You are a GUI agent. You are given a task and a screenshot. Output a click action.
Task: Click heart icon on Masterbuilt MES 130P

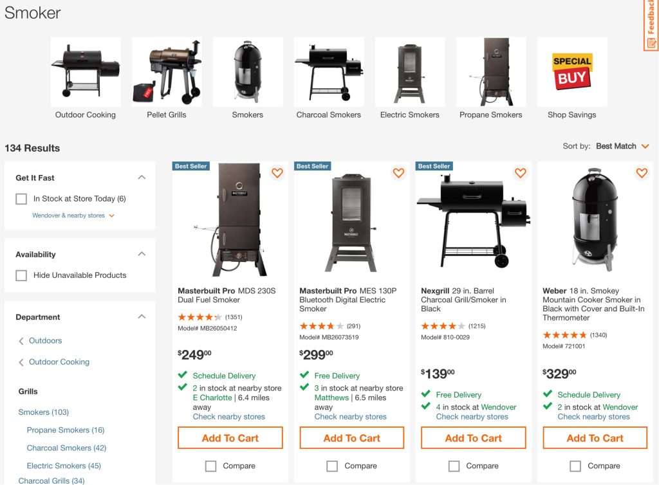(398, 173)
